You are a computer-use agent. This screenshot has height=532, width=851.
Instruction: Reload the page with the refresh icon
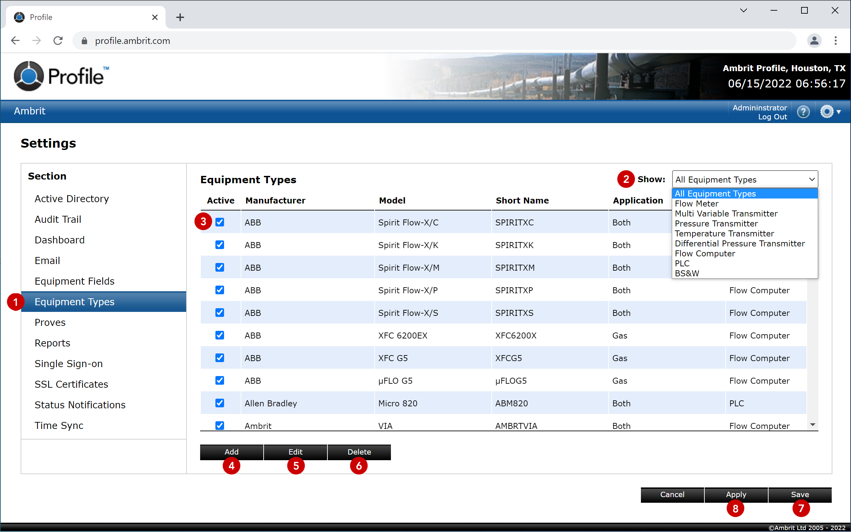58,41
